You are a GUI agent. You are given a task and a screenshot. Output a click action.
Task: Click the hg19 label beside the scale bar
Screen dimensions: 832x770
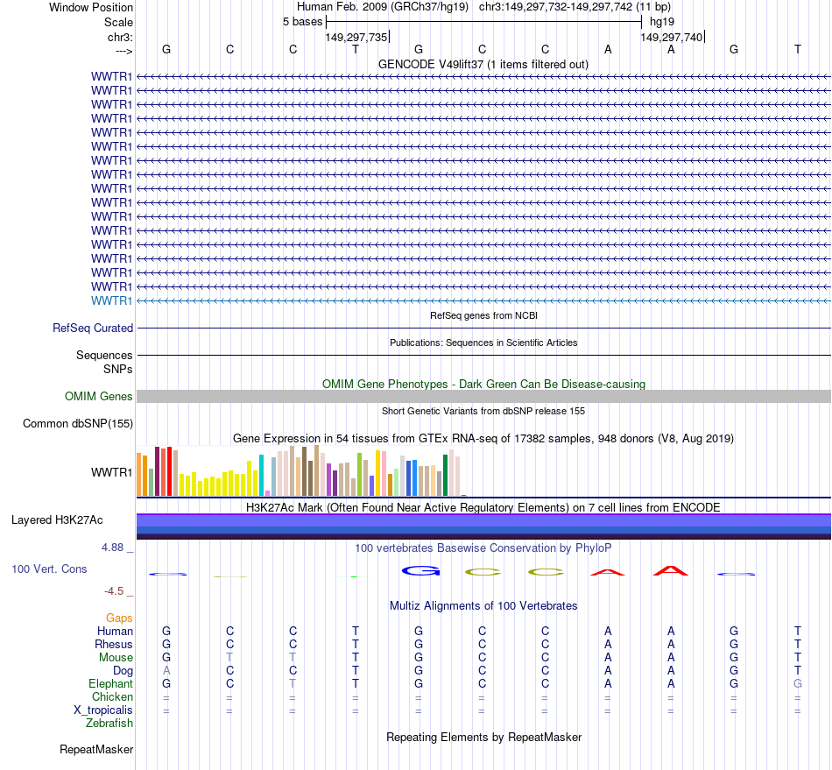662,22
